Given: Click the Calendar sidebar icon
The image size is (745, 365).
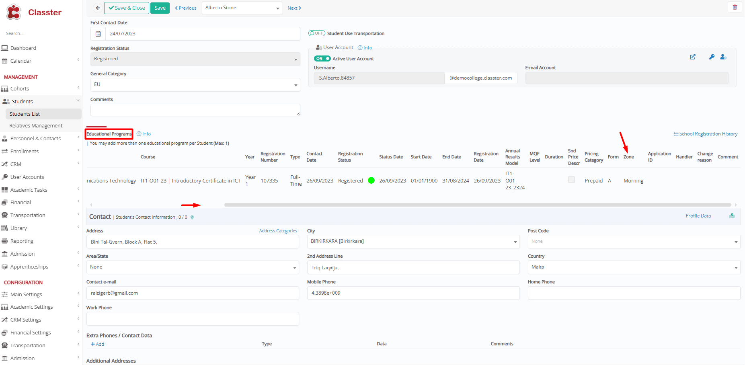Looking at the screenshot, I should [x=5, y=61].
